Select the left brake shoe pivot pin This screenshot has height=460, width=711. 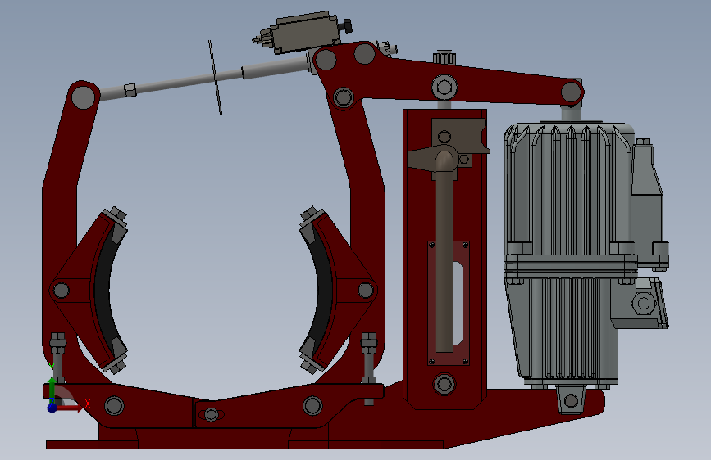click(61, 291)
